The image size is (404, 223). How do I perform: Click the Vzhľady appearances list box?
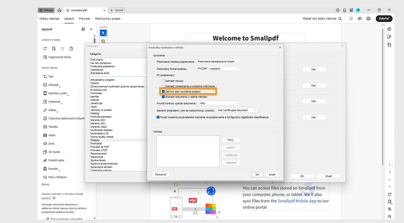pos(188,151)
